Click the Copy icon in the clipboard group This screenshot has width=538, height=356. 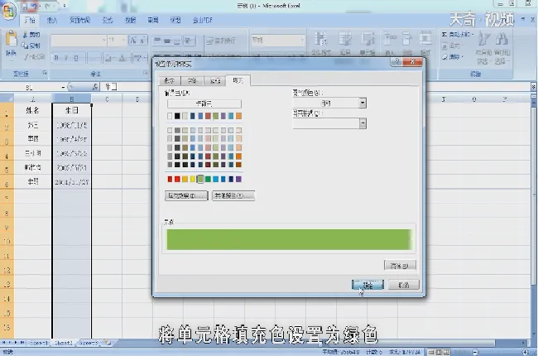click(x=25, y=46)
